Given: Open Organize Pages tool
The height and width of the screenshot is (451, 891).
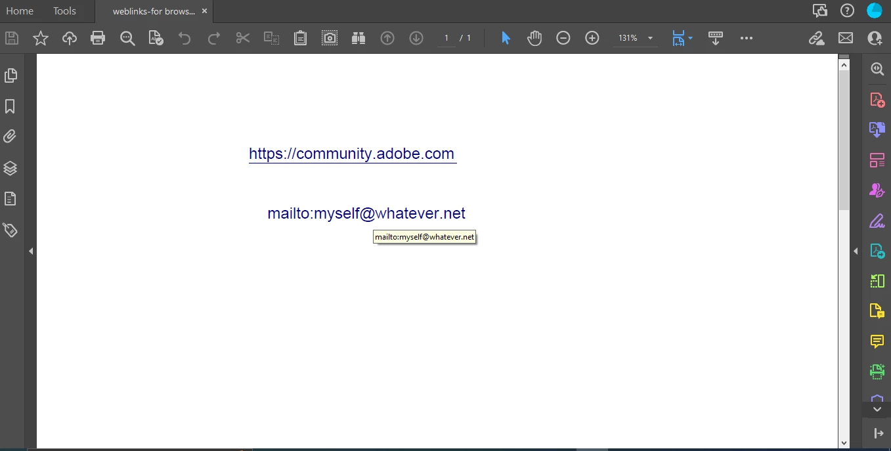Looking at the screenshot, I should click(877, 160).
